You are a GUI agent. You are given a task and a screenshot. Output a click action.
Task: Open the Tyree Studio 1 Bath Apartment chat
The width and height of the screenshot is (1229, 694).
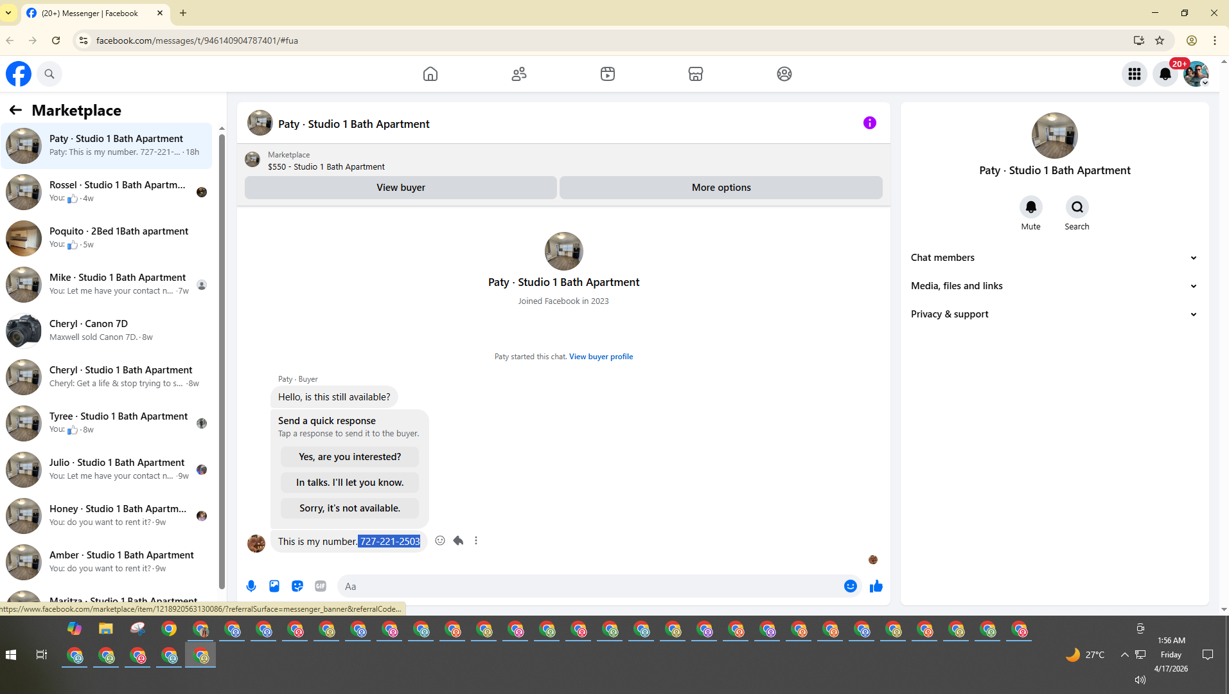pyautogui.click(x=107, y=423)
